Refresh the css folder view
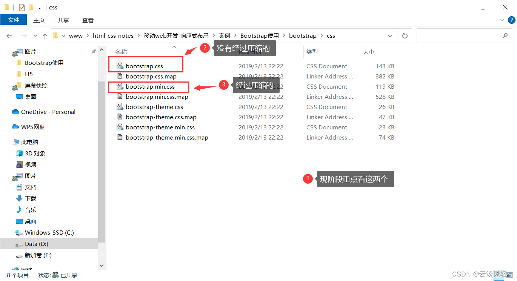The width and height of the screenshot is (517, 281). pyautogui.click(x=405, y=36)
